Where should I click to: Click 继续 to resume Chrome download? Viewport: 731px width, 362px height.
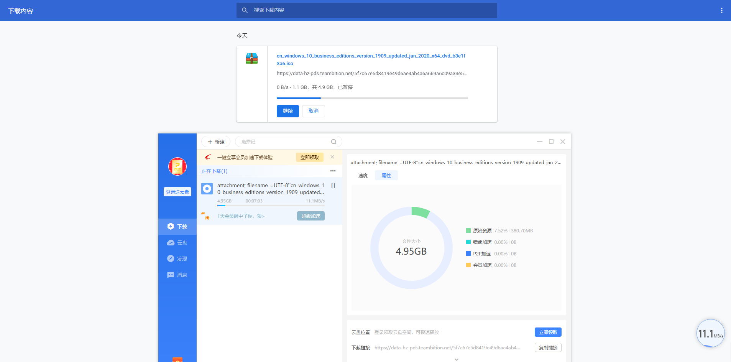click(x=288, y=111)
